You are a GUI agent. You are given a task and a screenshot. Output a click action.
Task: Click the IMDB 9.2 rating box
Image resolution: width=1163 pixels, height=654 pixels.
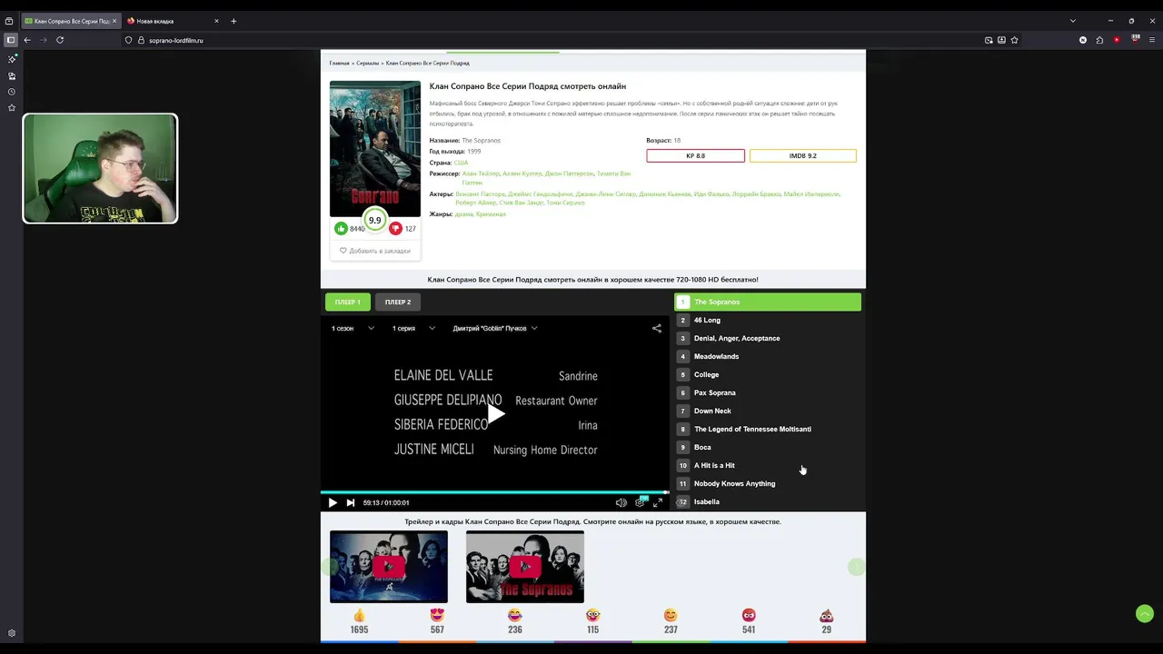tap(802, 155)
